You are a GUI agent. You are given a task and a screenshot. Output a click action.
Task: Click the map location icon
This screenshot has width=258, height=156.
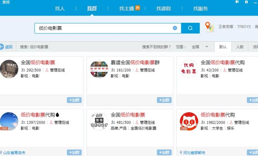209,27
